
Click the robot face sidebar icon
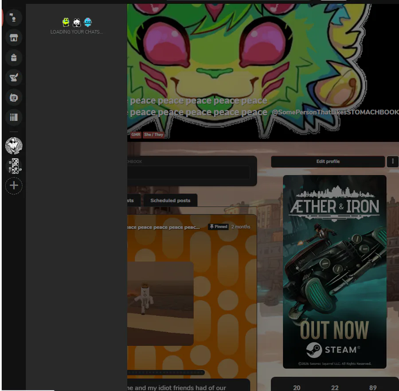pos(14,97)
